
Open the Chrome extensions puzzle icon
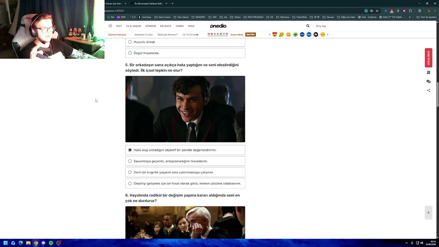[x=410, y=11]
